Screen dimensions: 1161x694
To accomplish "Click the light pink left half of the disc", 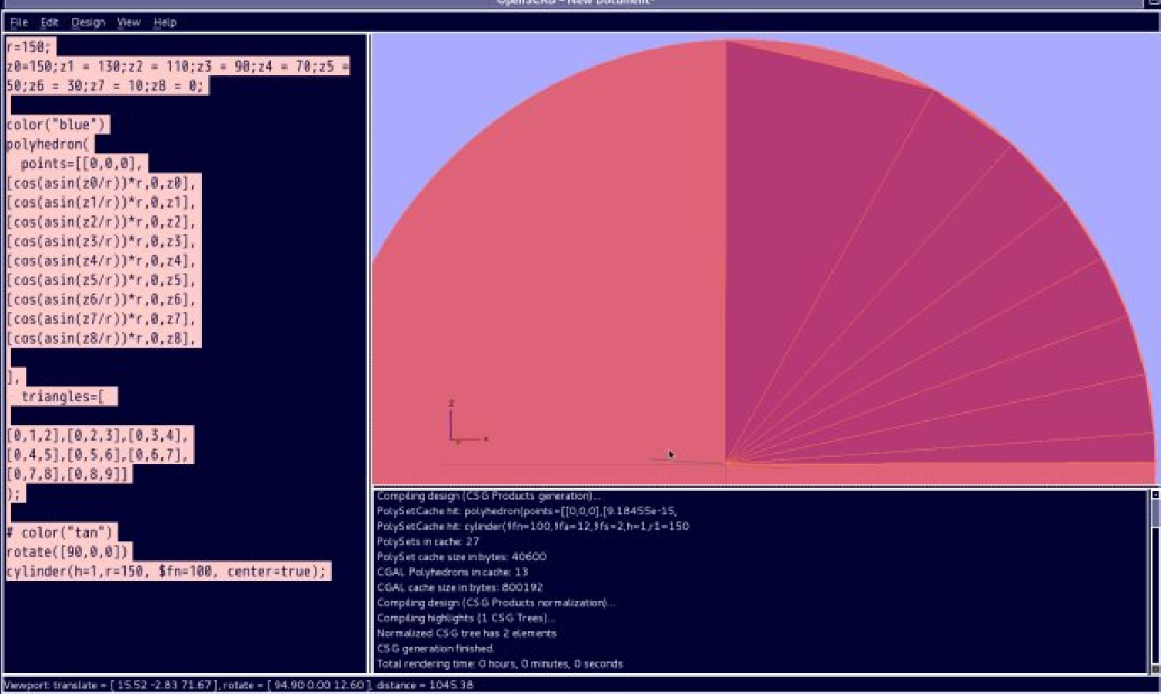I will (557, 271).
